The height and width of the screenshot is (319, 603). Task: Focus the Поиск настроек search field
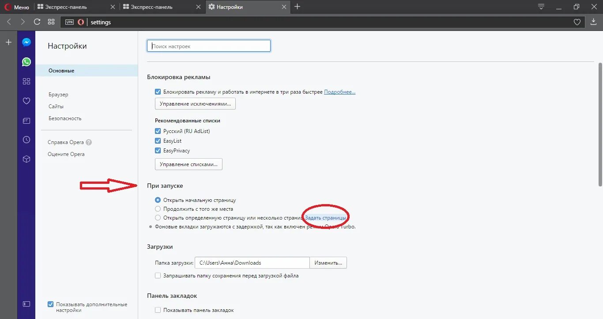click(209, 46)
